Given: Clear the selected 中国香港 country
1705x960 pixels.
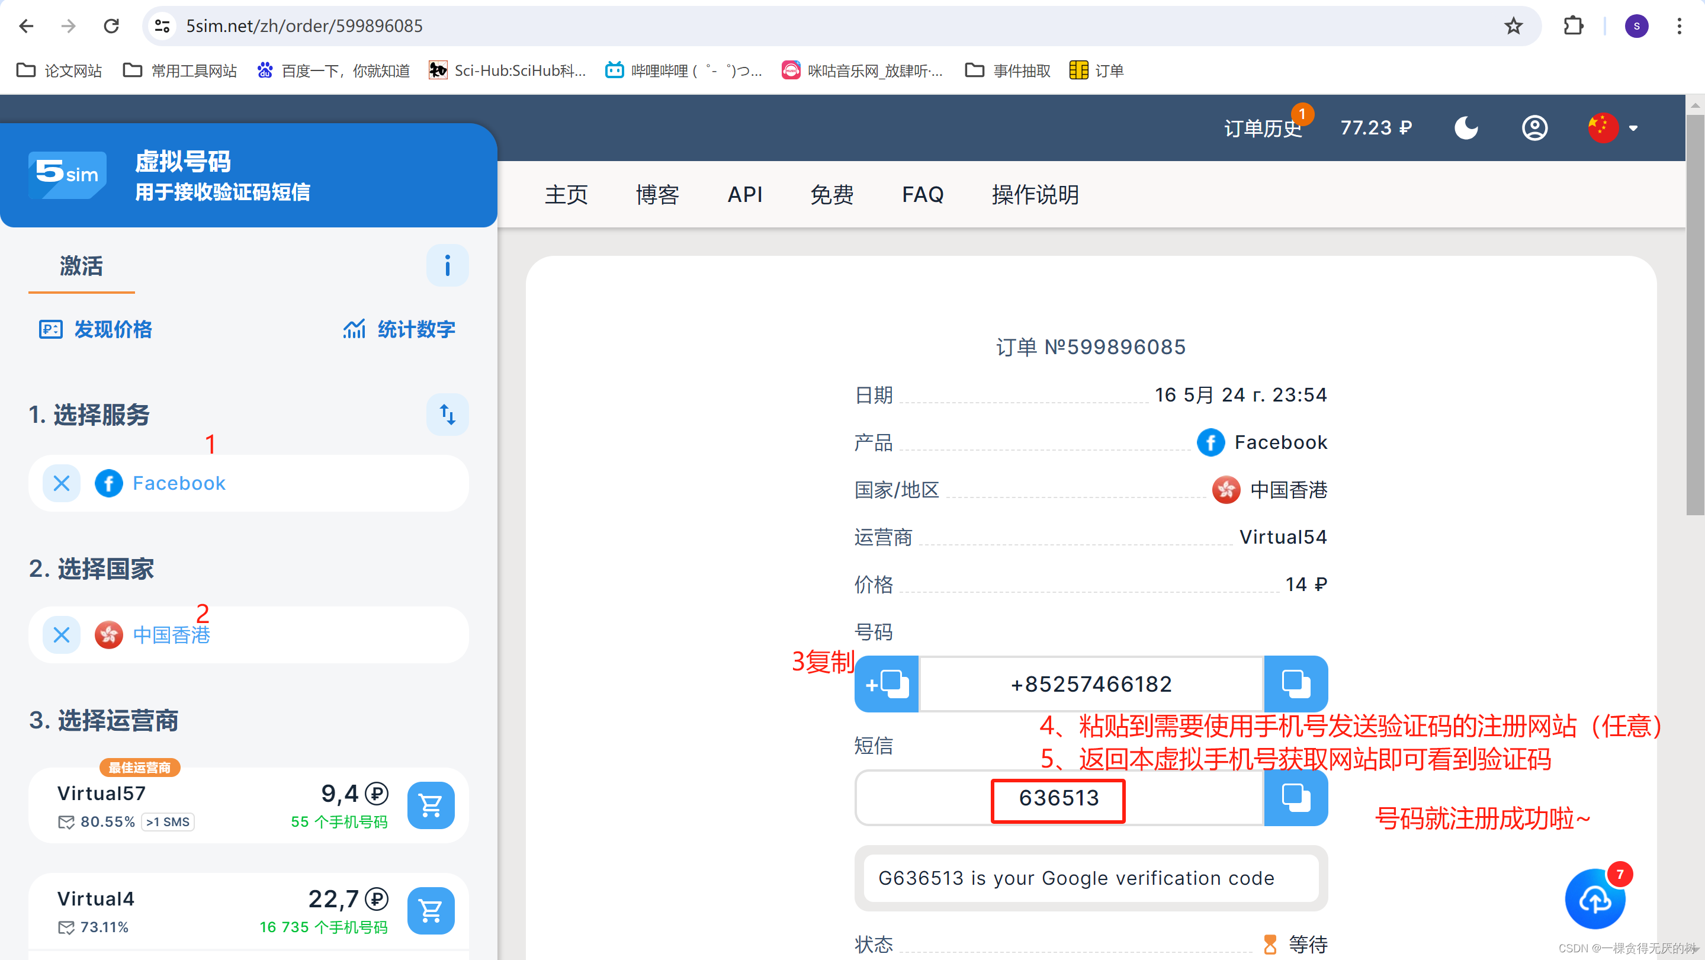Looking at the screenshot, I should [62, 635].
